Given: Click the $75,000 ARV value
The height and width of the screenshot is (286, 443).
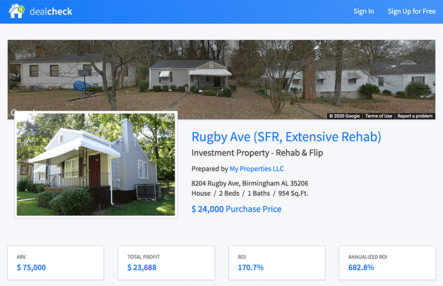Looking at the screenshot, I should point(32,267).
